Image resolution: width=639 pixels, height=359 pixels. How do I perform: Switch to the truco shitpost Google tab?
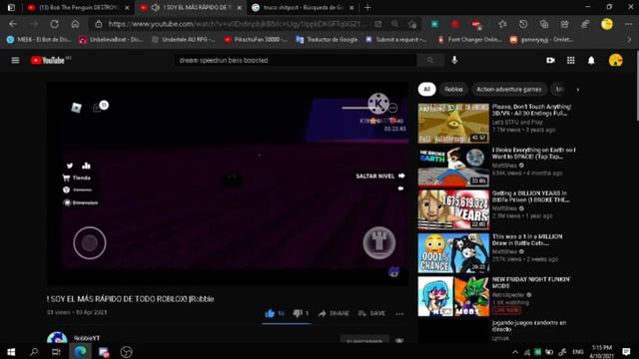pyautogui.click(x=304, y=8)
